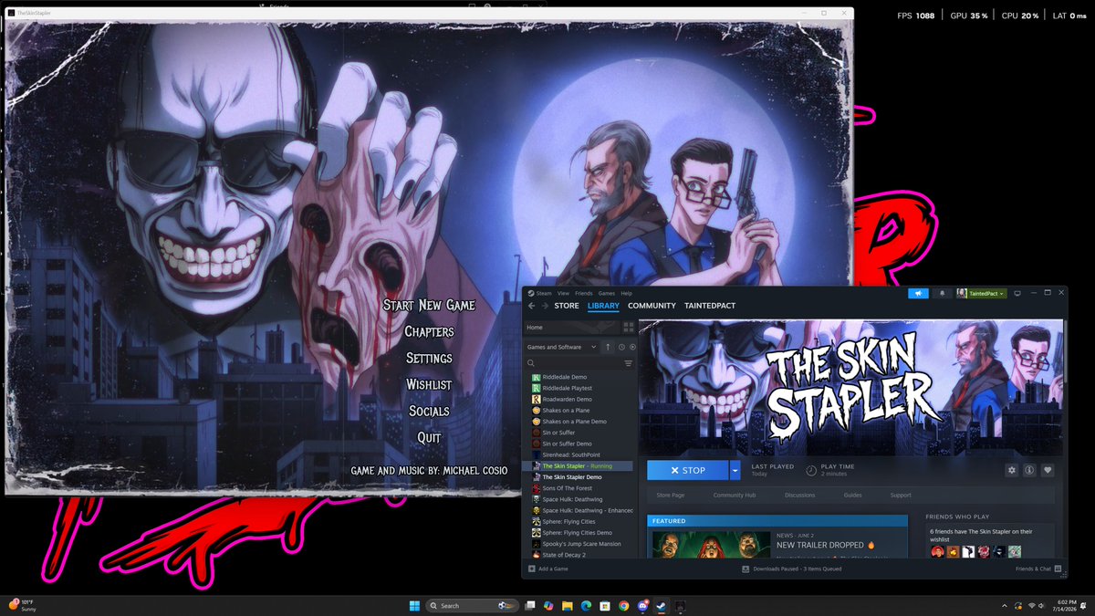Click Start New Game in the game menu
The width and height of the screenshot is (1095, 616).
pyautogui.click(x=429, y=305)
